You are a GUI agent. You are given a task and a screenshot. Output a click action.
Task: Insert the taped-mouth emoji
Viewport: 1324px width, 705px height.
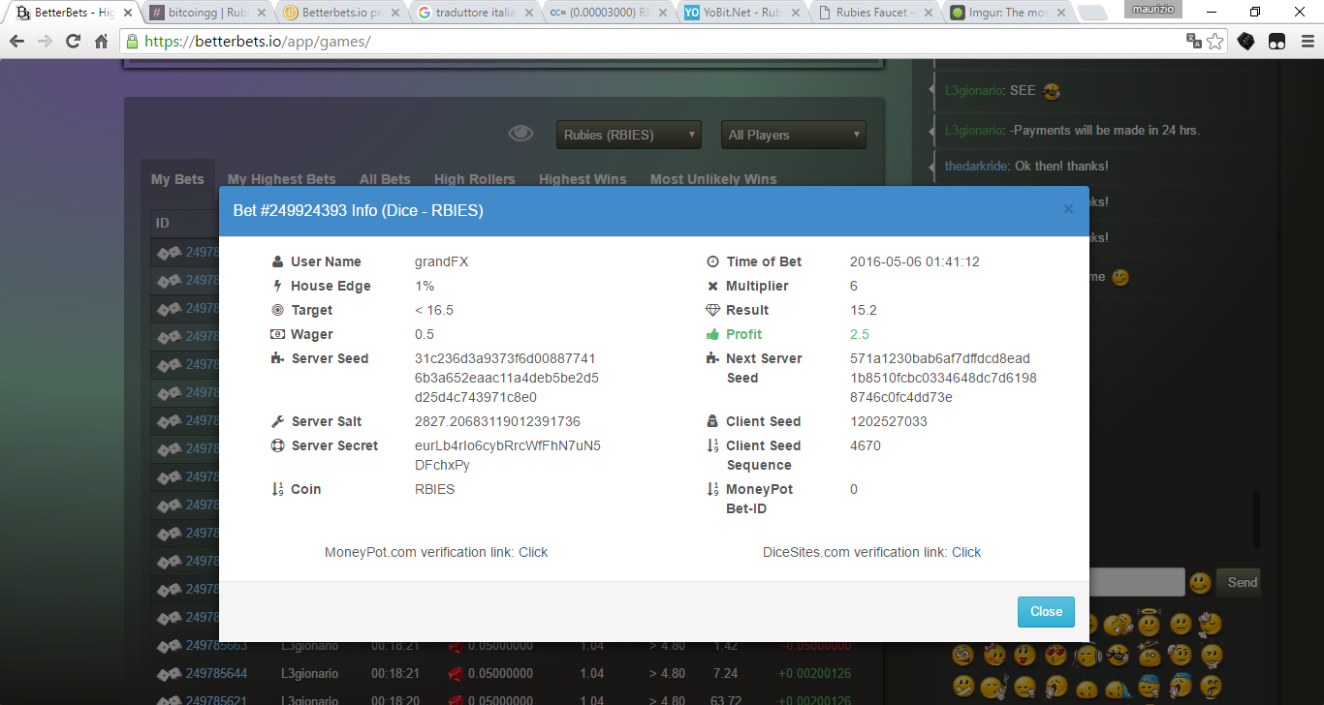pos(963,686)
